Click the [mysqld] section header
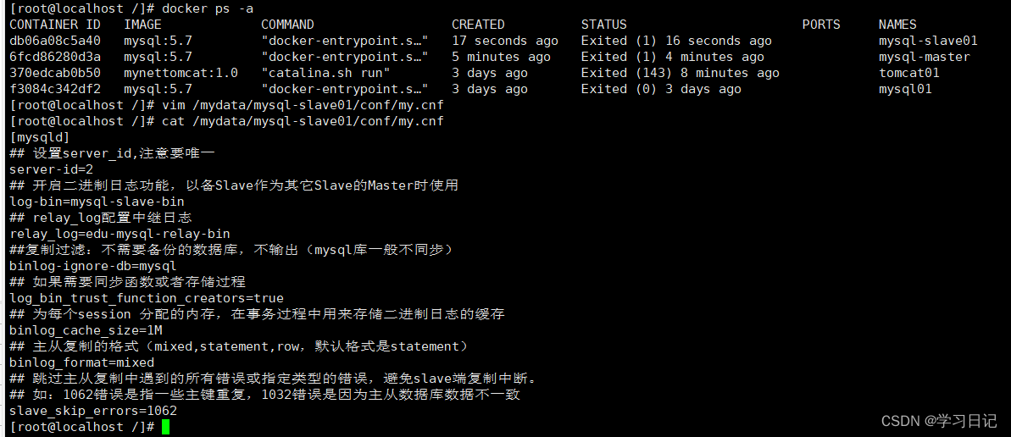The height and width of the screenshot is (437, 1011). point(39,137)
